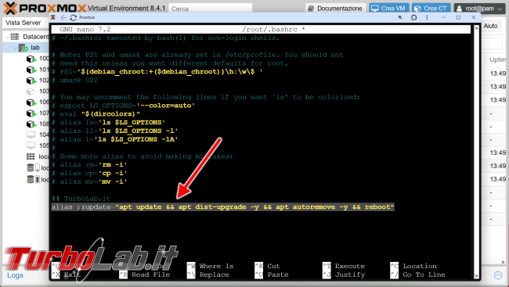Viewport: 509px width, 287px height.
Task: Collapse the Datacenter tree node
Action: [7, 37]
